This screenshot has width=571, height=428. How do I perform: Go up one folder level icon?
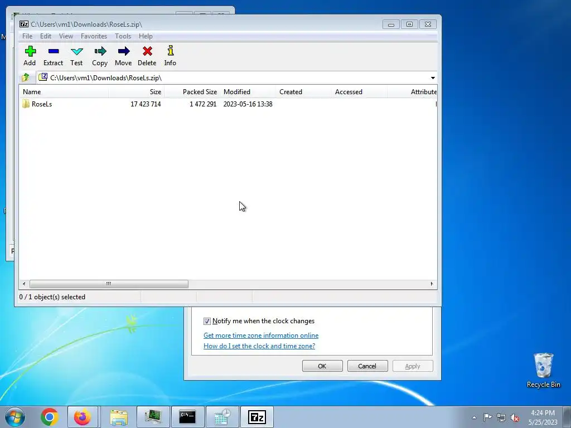pyautogui.click(x=26, y=77)
